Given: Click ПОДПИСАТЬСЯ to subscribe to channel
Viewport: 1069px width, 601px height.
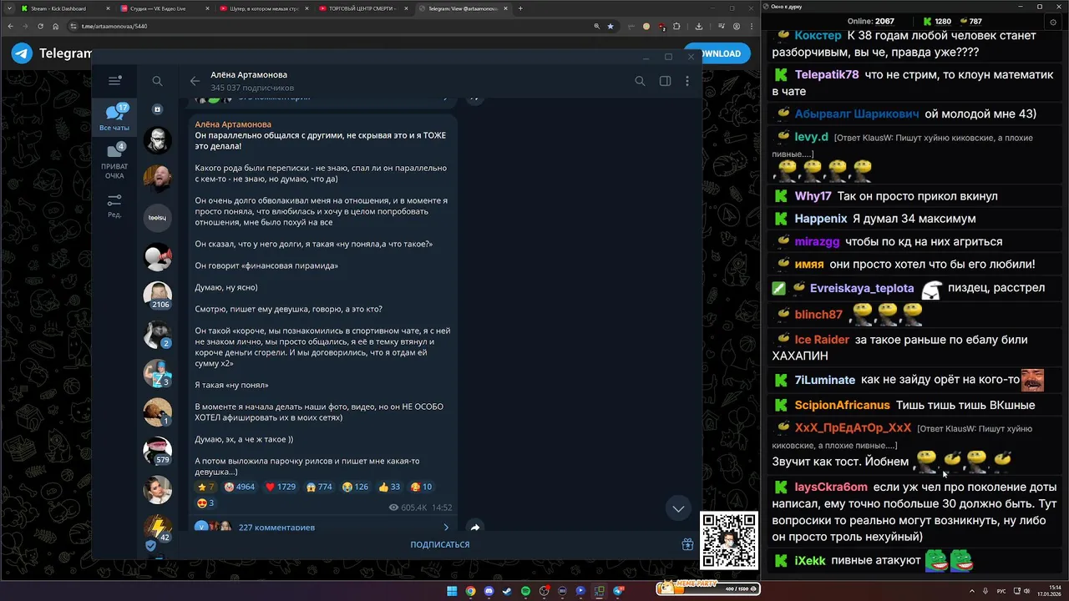Looking at the screenshot, I should [x=440, y=544].
